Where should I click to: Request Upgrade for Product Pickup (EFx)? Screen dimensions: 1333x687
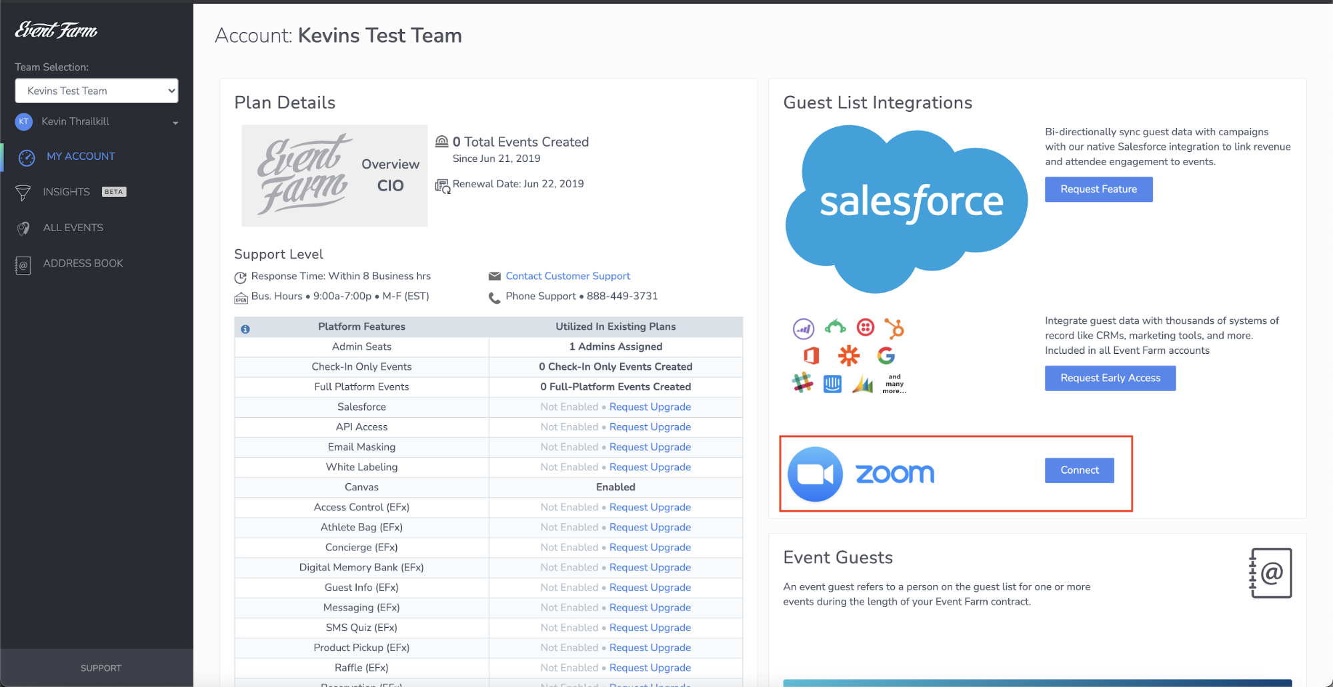(650, 647)
